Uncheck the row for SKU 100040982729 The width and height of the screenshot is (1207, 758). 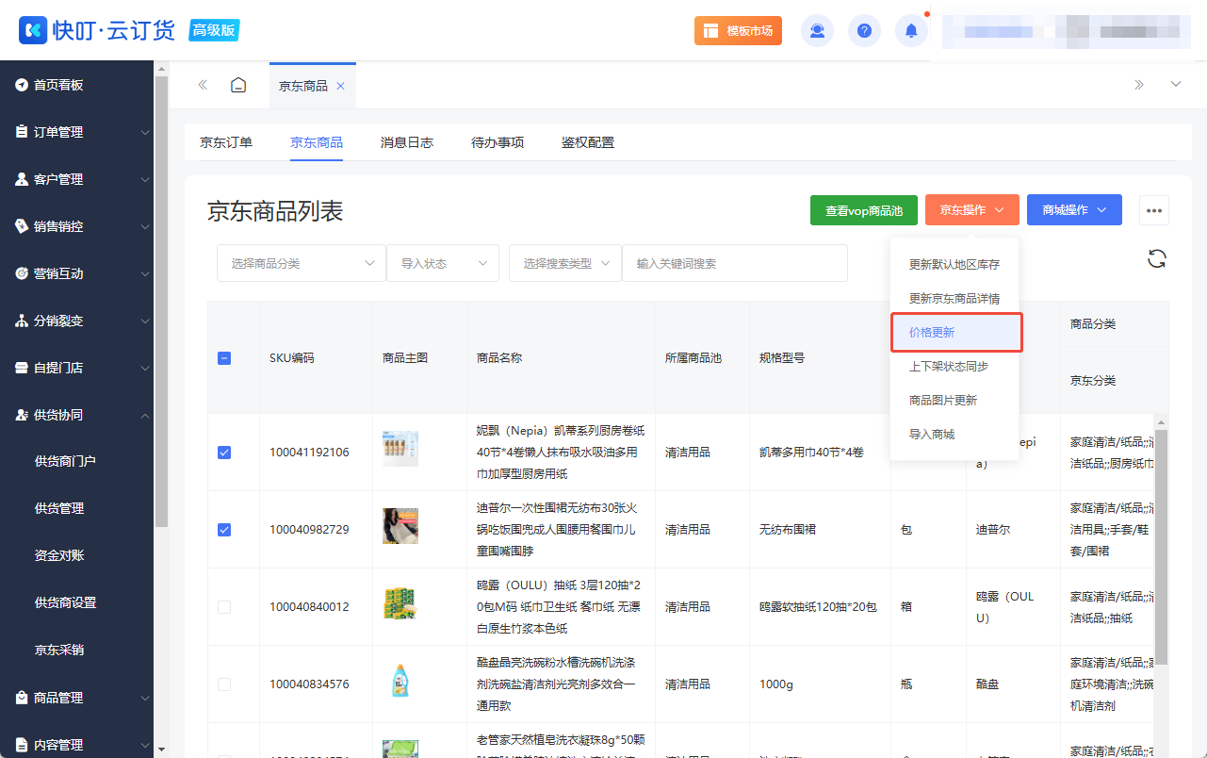(x=224, y=530)
